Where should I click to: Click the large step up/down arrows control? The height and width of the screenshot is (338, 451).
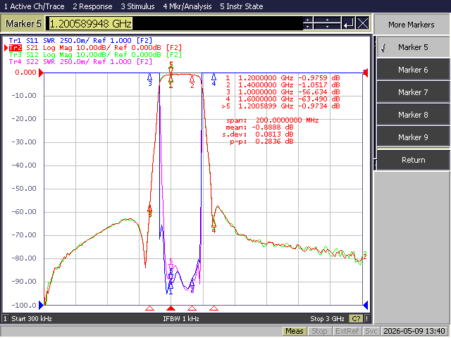tap(327, 23)
